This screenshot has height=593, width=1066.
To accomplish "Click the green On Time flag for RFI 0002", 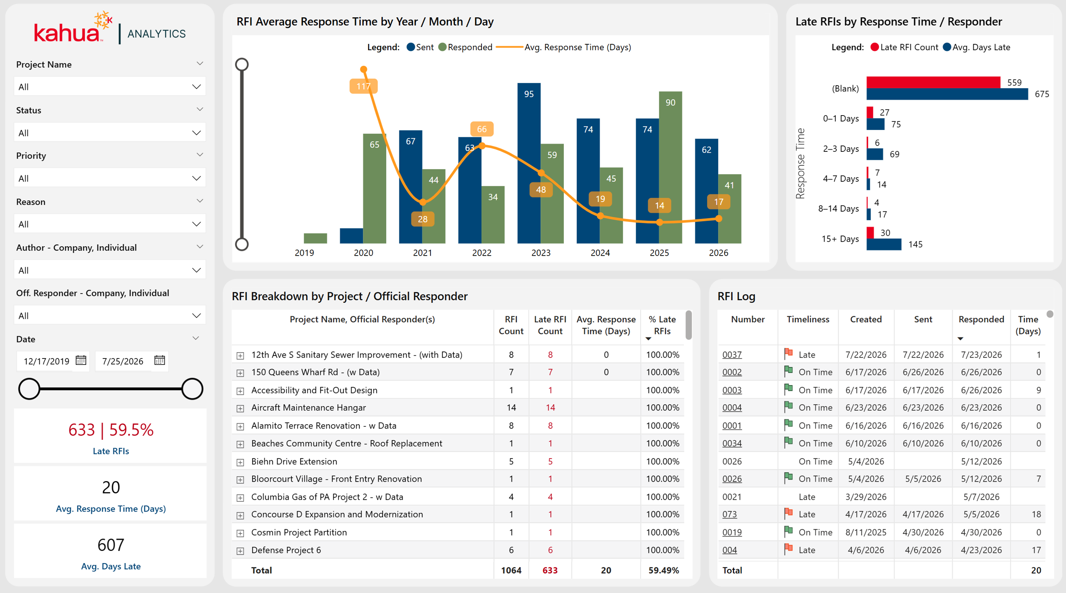I will coord(788,371).
